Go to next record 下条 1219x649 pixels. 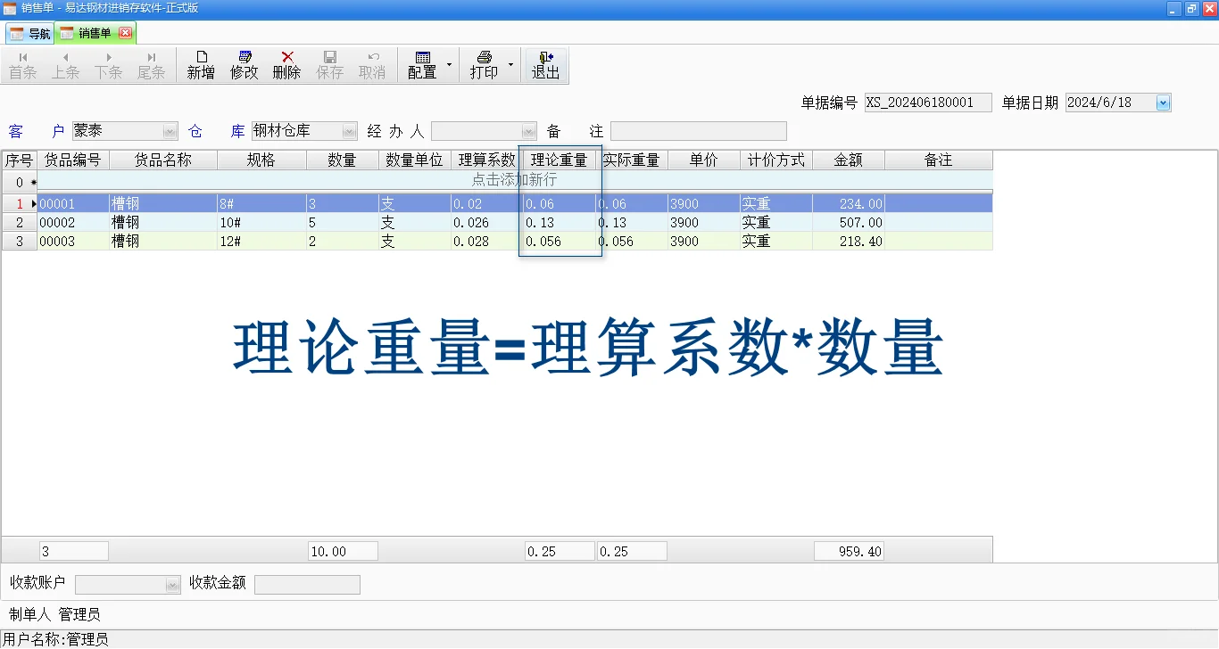pyautogui.click(x=108, y=66)
